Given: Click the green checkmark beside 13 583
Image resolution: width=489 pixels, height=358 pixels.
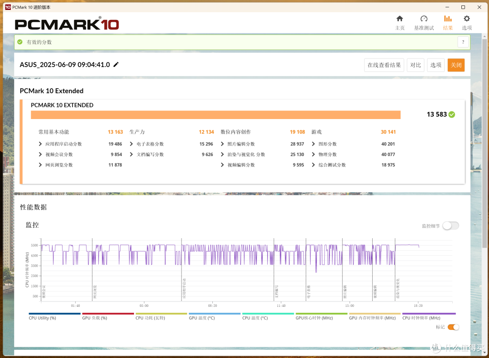Looking at the screenshot, I should click(451, 115).
